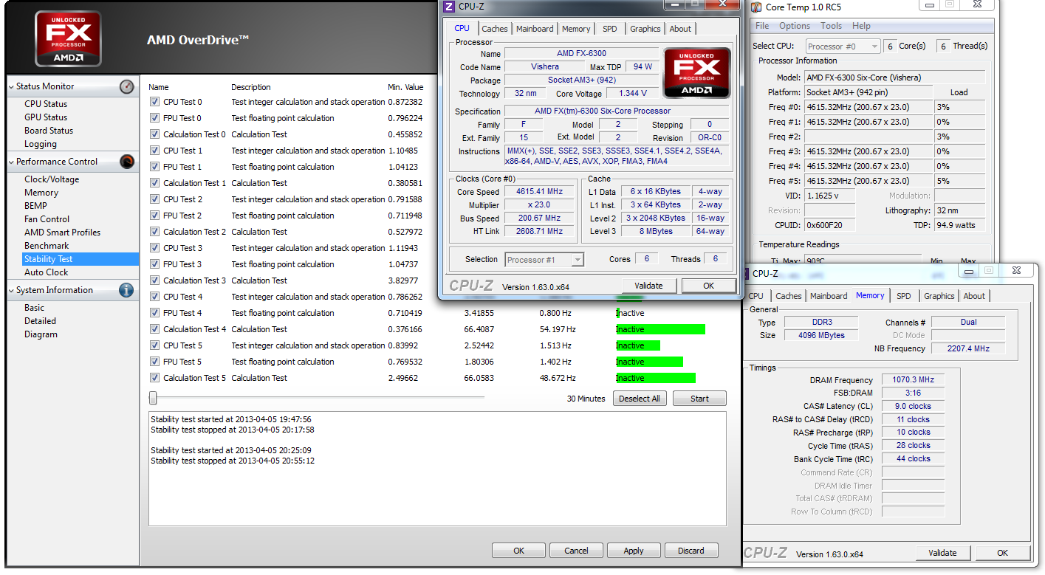Collapse the System Information section

click(x=11, y=291)
